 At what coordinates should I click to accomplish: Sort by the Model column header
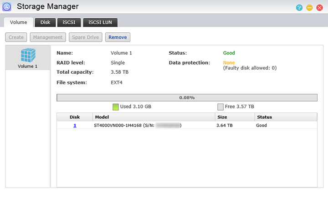153,117
